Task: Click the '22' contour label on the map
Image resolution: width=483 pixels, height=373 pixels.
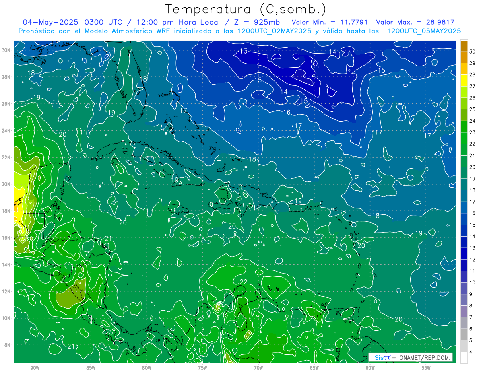Action: tap(244, 282)
